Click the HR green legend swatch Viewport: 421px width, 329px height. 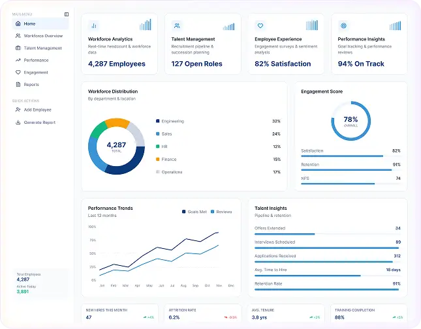tap(157, 147)
